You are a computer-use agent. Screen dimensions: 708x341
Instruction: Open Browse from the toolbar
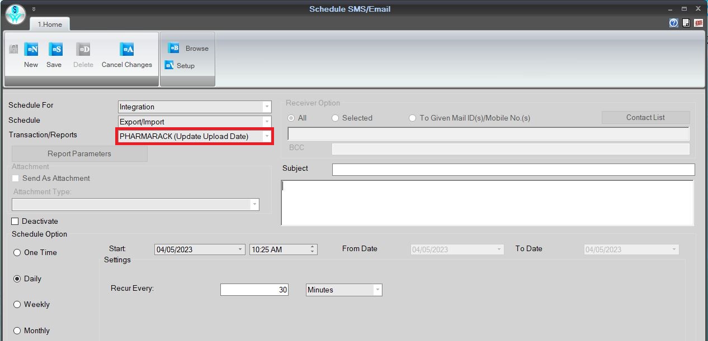pos(188,49)
